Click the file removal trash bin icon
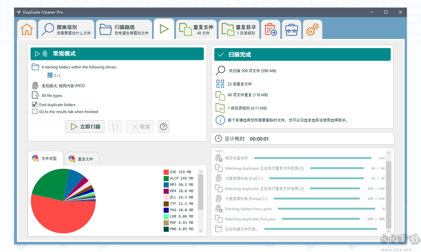Image resolution: width=421 pixels, height=252 pixels. pyautogui.click(x=270, y=29)
